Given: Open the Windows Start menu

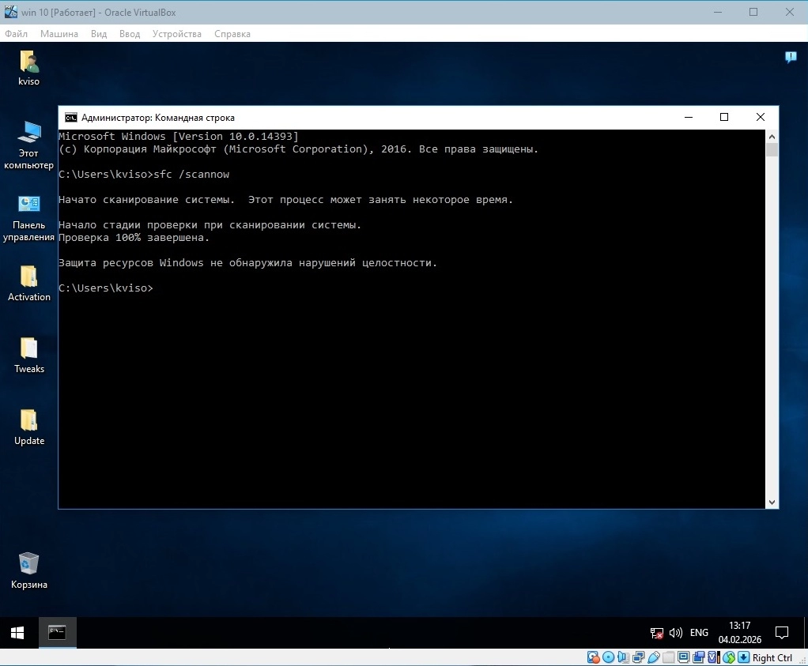Looking at the screenshot, I should coord(17,633).
